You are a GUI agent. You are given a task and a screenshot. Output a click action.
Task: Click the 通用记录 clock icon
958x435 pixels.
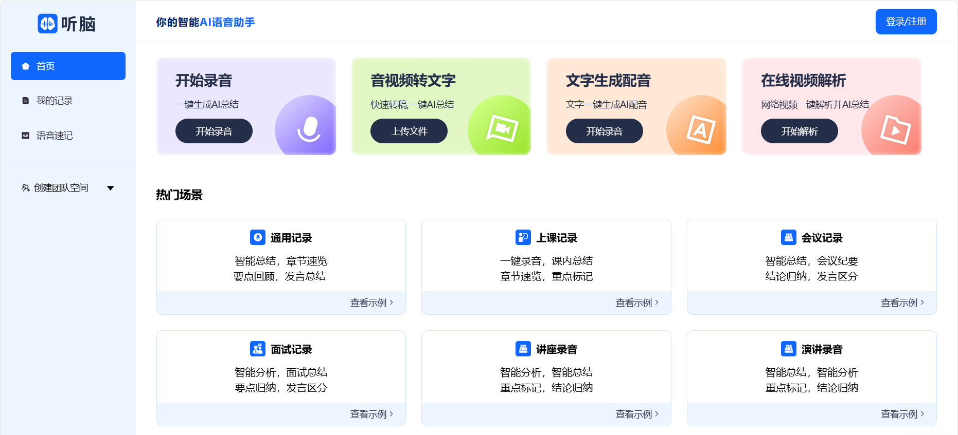point(257,237)
